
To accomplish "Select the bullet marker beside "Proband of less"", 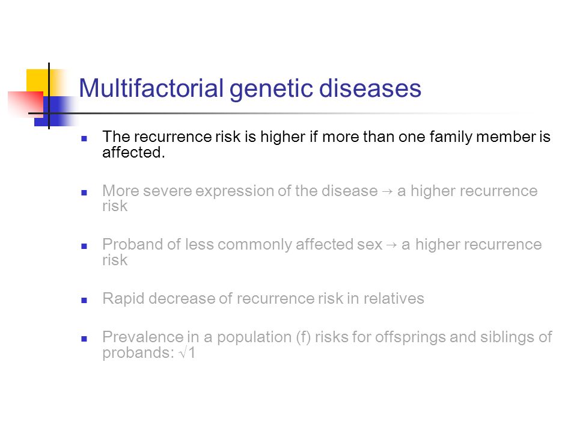I will click(x=84, y=247).
